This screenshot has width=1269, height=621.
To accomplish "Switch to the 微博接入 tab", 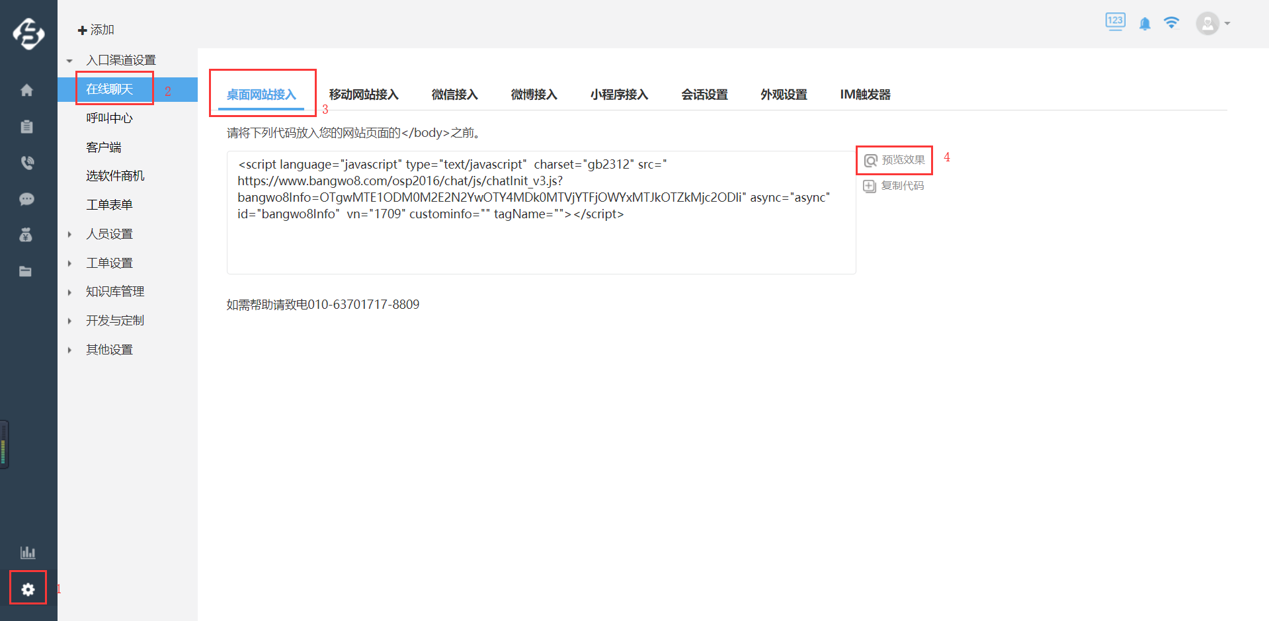I will point(534,95).
